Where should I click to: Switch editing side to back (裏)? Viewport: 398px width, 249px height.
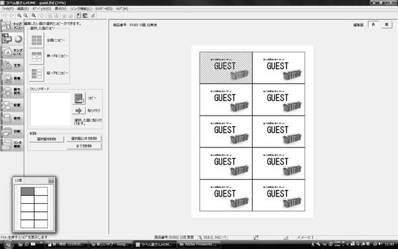coord(386,25)
